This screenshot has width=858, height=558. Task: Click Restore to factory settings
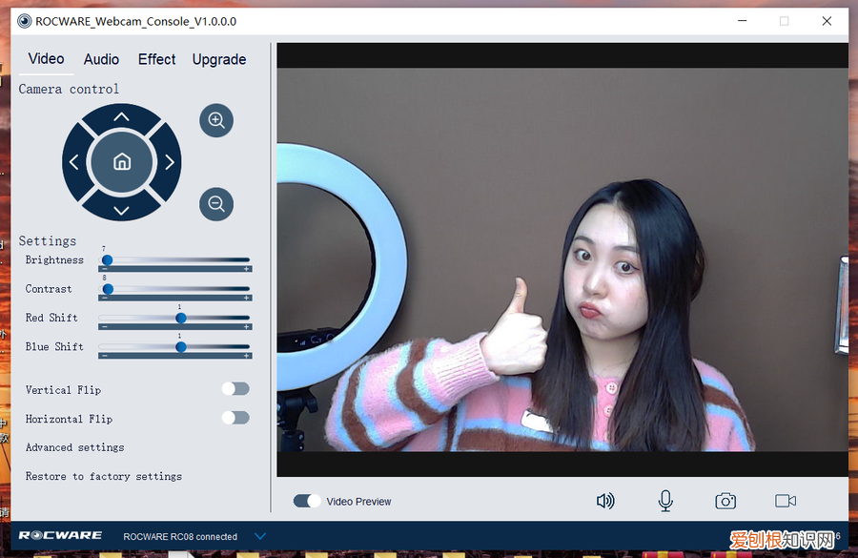[103, 476]
